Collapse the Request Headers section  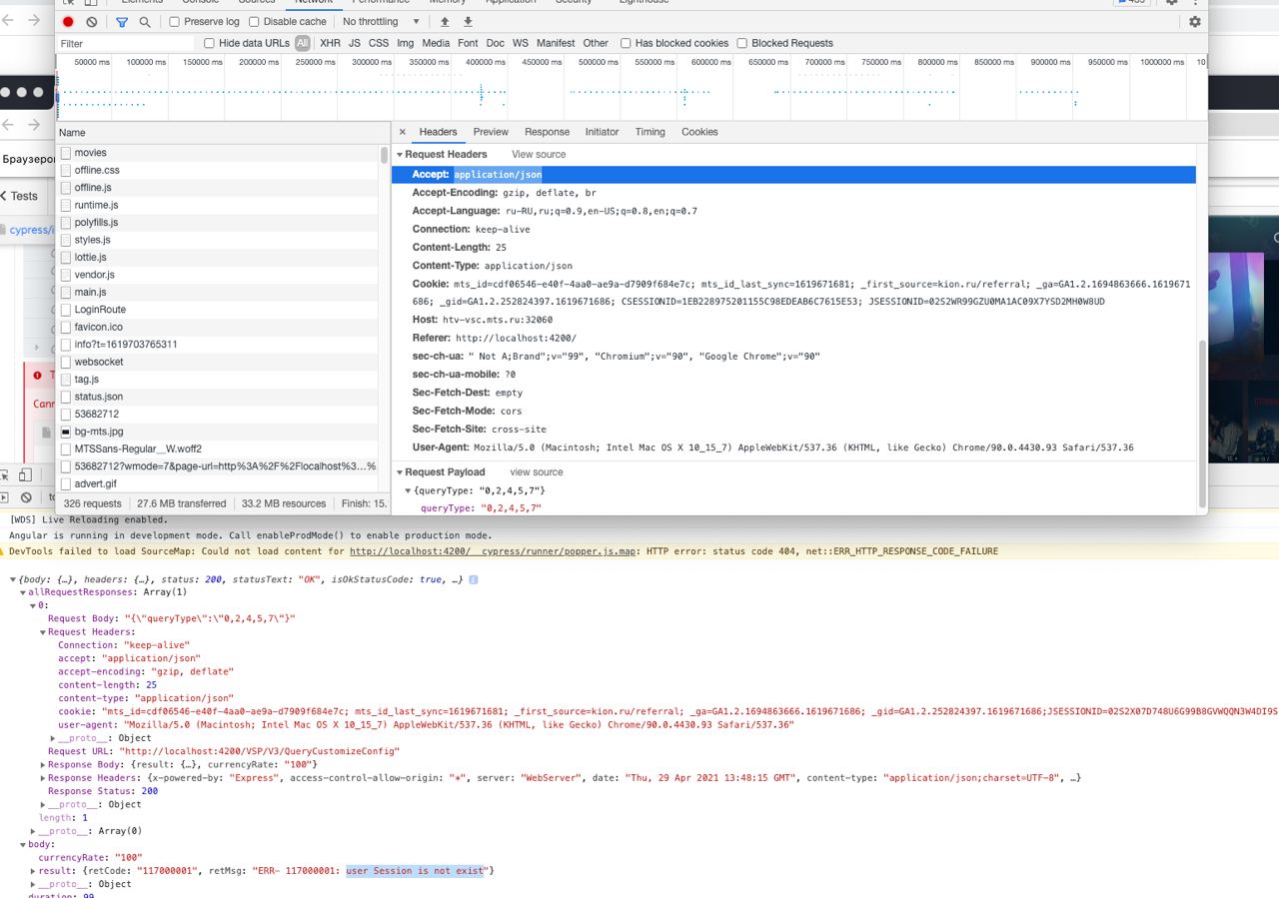400,155
